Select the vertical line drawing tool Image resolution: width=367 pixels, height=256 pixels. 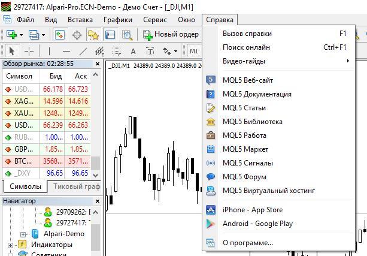point(50,51)
